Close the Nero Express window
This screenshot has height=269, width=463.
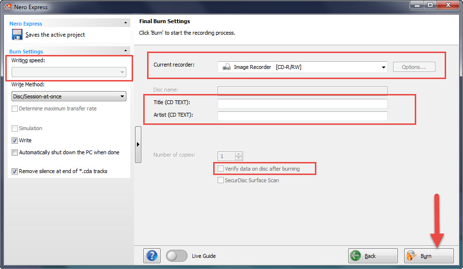pos(448,5)
